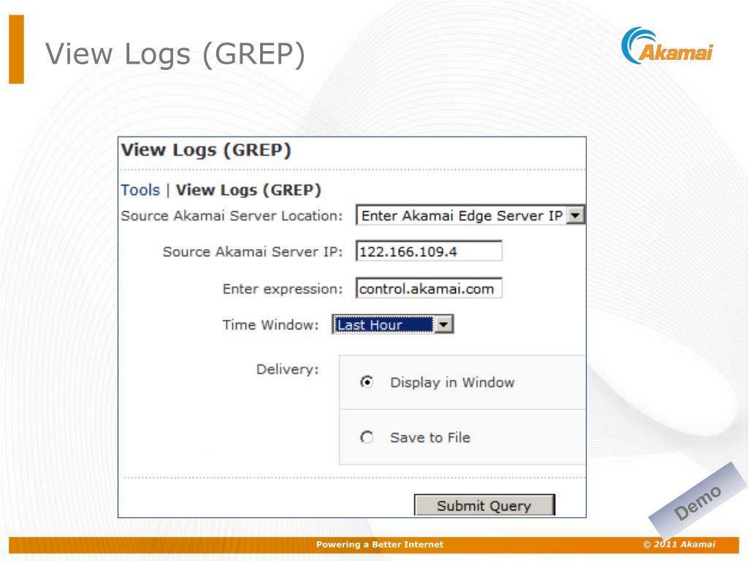Choose the Save to File radio option

click(x=367, y=437)
